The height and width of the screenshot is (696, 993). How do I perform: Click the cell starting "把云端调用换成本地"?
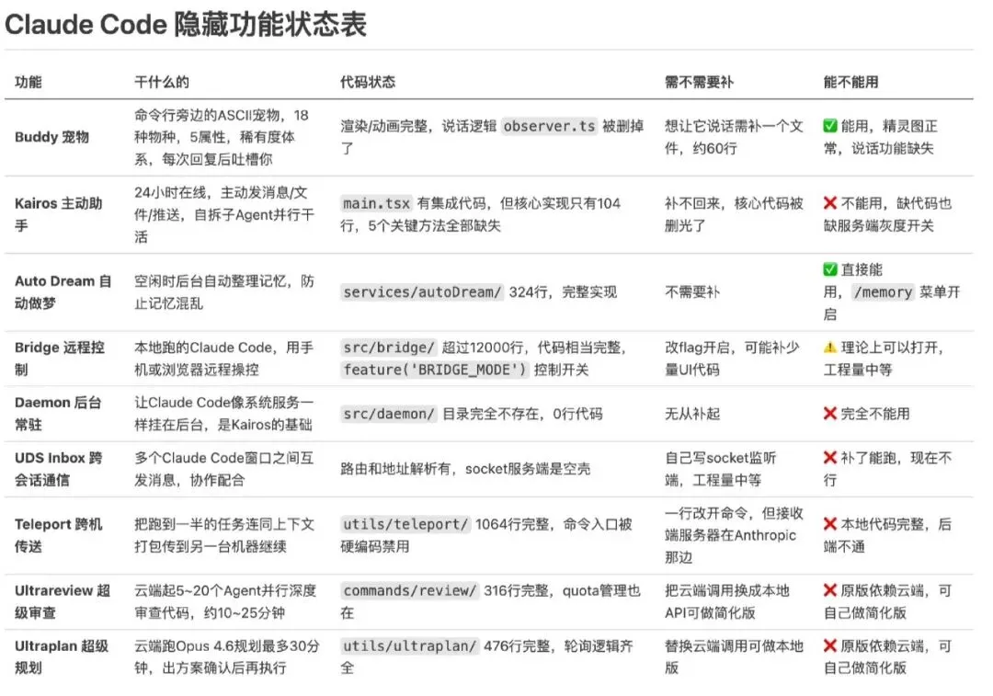[x=727, y=601]
